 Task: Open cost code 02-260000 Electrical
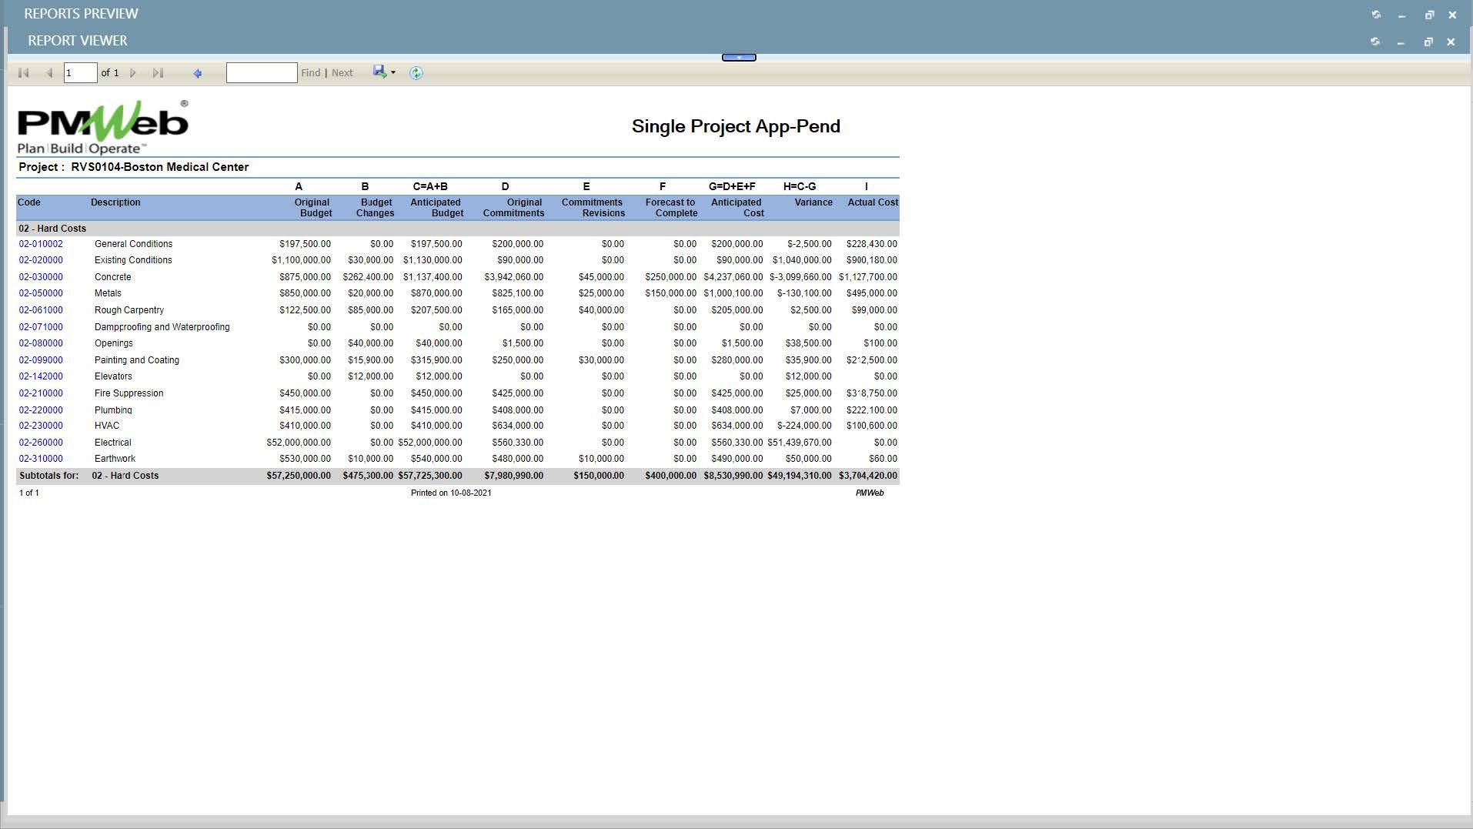pos(41,443)
